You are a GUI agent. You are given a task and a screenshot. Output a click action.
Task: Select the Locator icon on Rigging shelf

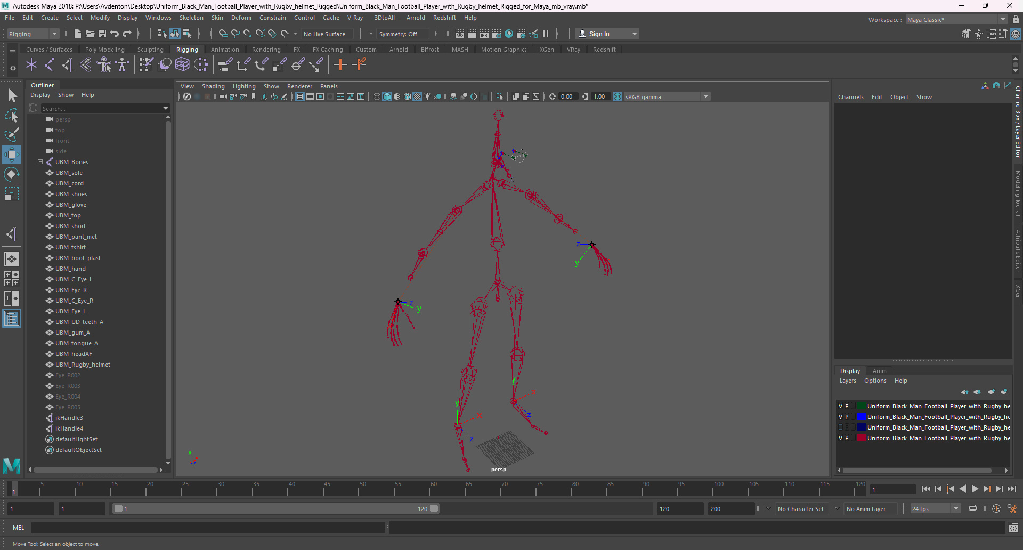pyautogui.click(x=31, y=65)
